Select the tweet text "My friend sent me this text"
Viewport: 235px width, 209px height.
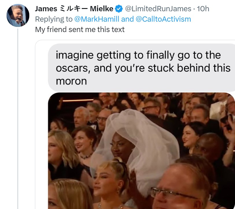point(80,29)
